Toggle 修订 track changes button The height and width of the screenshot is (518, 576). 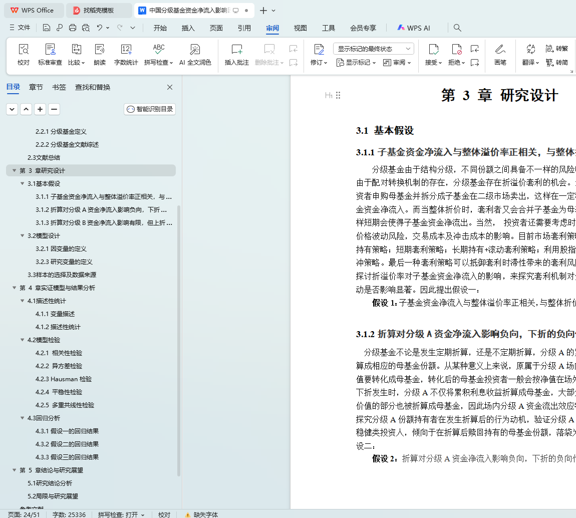(319, 50)
